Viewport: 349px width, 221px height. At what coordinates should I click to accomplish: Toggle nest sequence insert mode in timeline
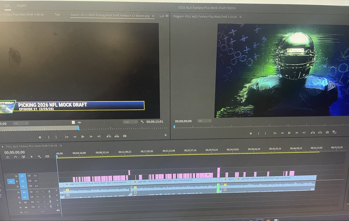pyautogui.click(x=8, y=157)
